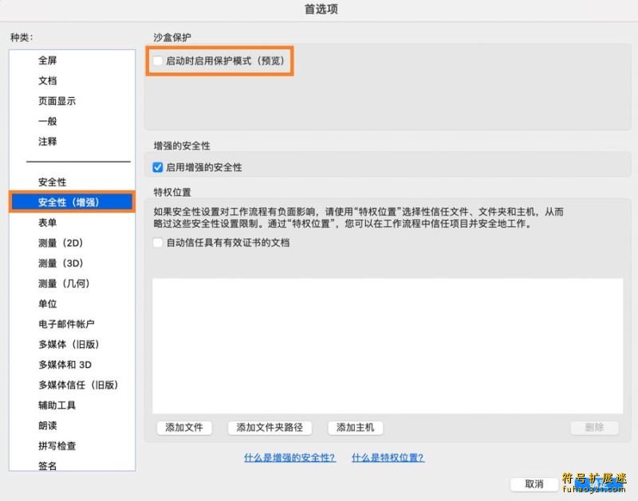Screen dimensions: 638x501
Task: Click 添加主机 button
Action: click(x=355, y=428)
